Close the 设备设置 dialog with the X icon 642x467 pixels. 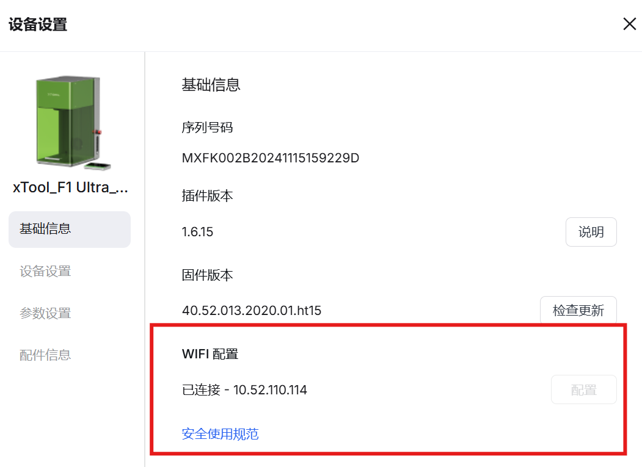[629, 24]
